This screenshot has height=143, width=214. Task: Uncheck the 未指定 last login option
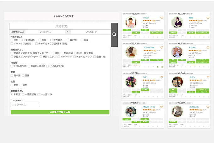pyautogui.click(x=12, y=94)
